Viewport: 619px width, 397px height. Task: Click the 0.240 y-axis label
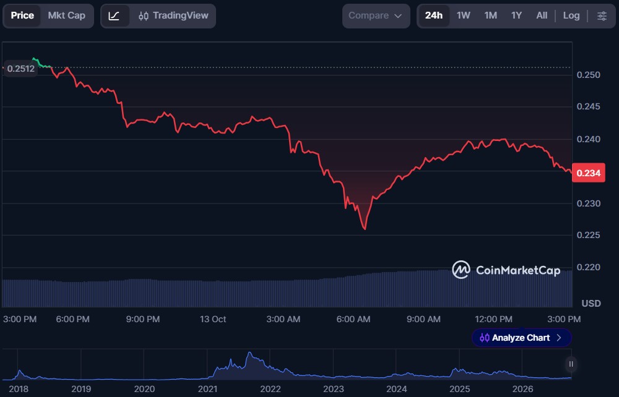point(588,139)
